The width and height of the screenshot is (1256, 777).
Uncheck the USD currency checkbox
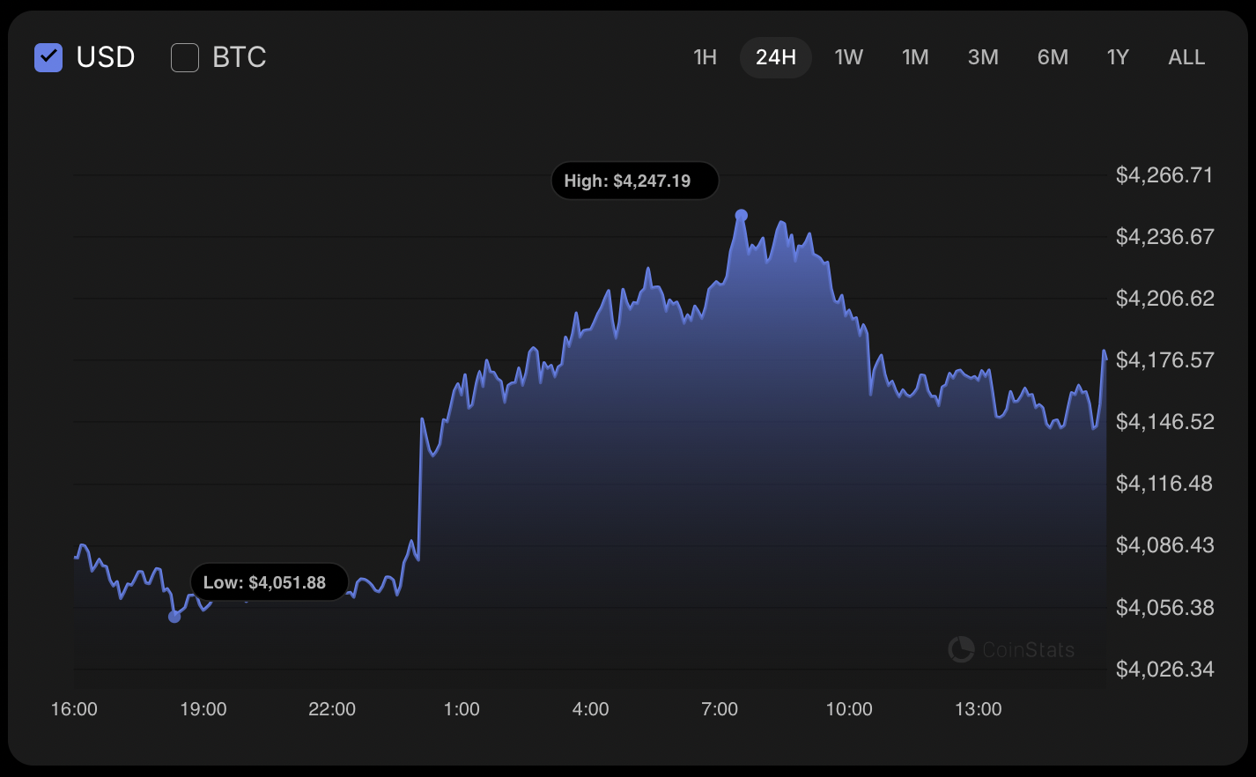tap(48, 57)
